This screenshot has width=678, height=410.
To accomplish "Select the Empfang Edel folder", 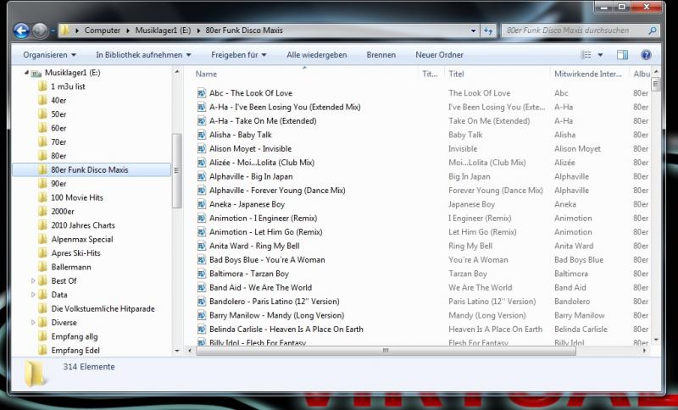I will pos(75,350).
